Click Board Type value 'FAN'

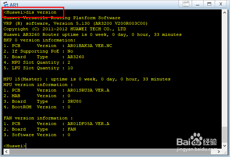pyautogui.click(x=72, y=129)
